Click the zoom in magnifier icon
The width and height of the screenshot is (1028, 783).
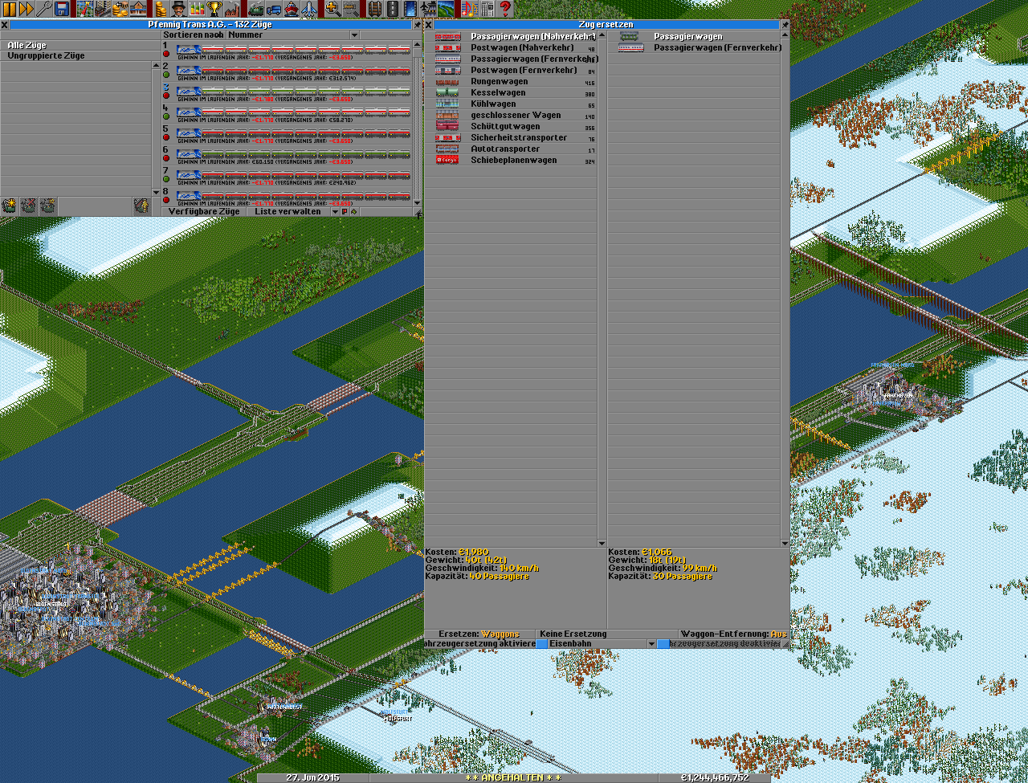coord(332,9)
